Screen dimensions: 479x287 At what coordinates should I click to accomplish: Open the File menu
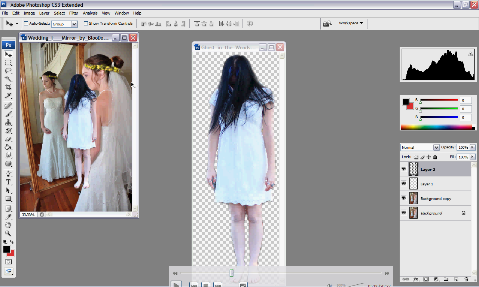pyautogui.click(x=5, y=13)
